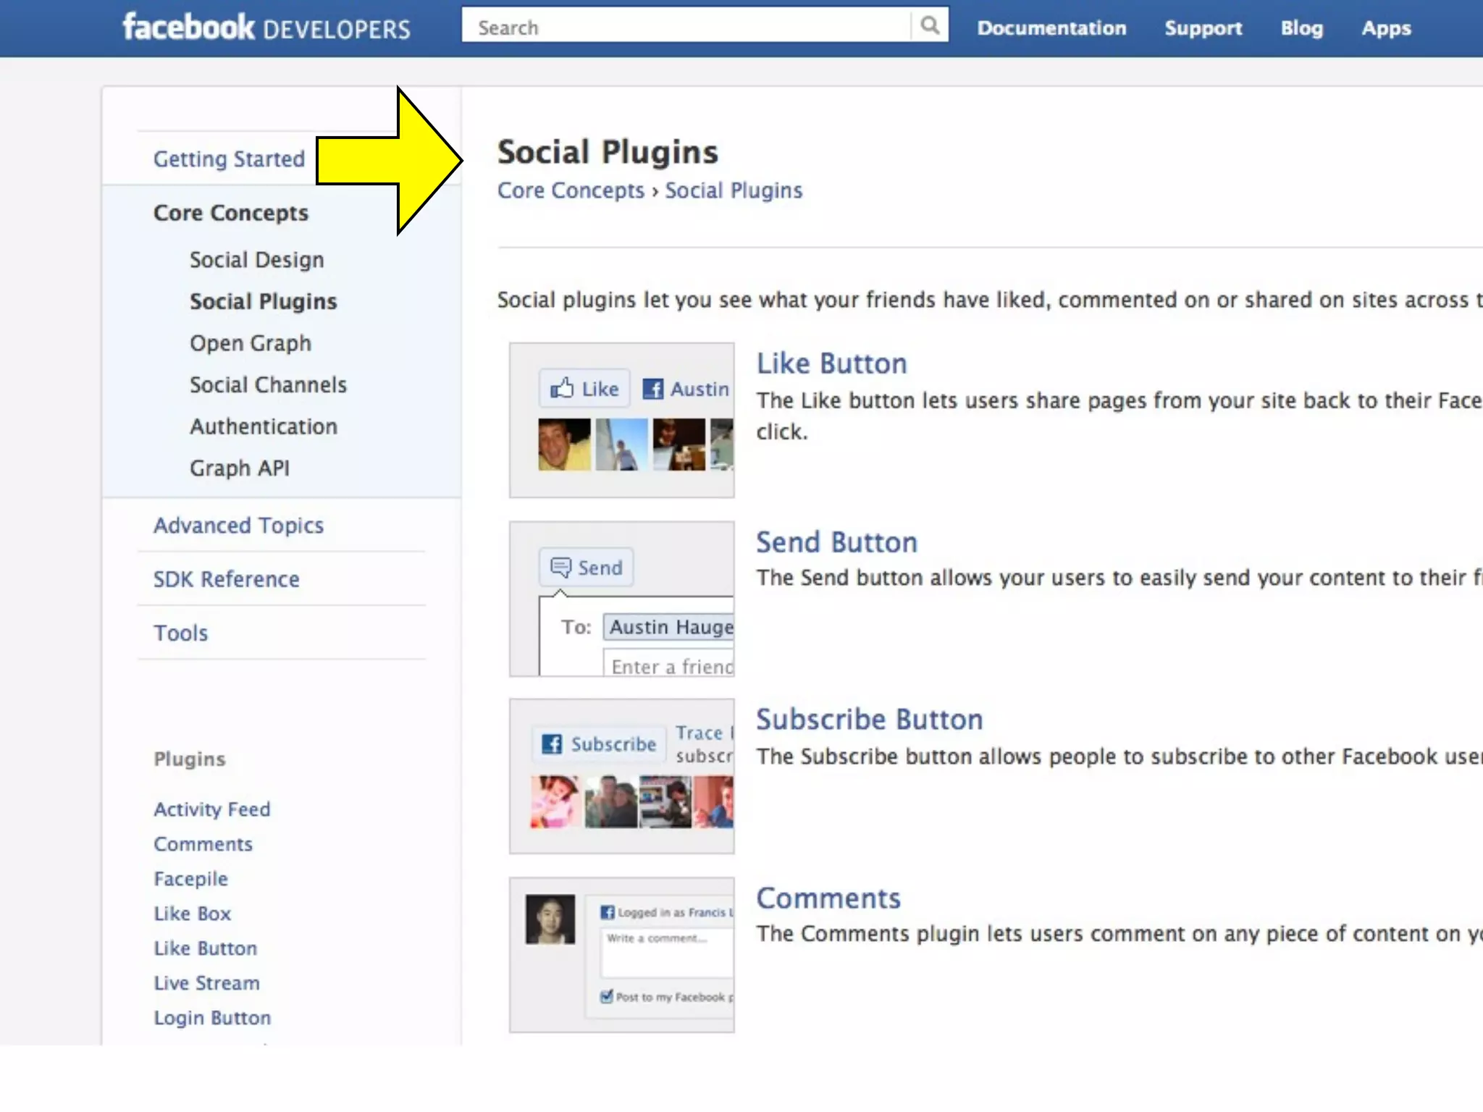Click the facebook DEVELOPERS logo

(x=266, y=28)
